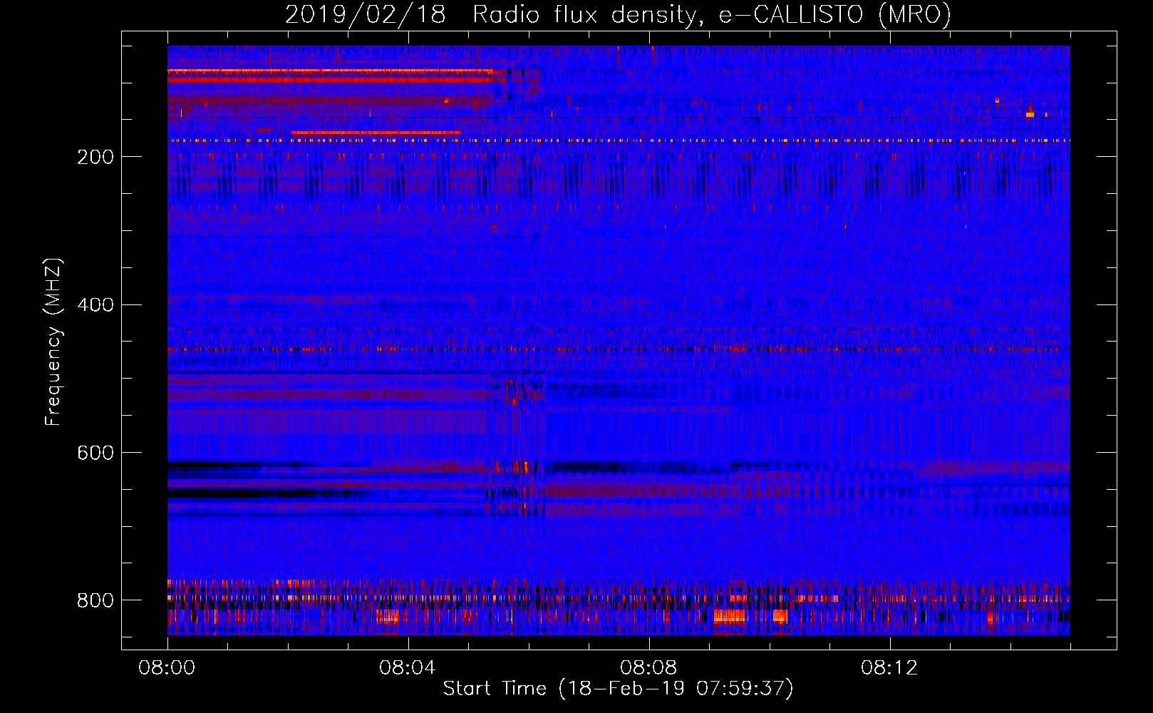Click the '600' frequency tick label
Screen dimensions: 1153x713
point(95,453)
